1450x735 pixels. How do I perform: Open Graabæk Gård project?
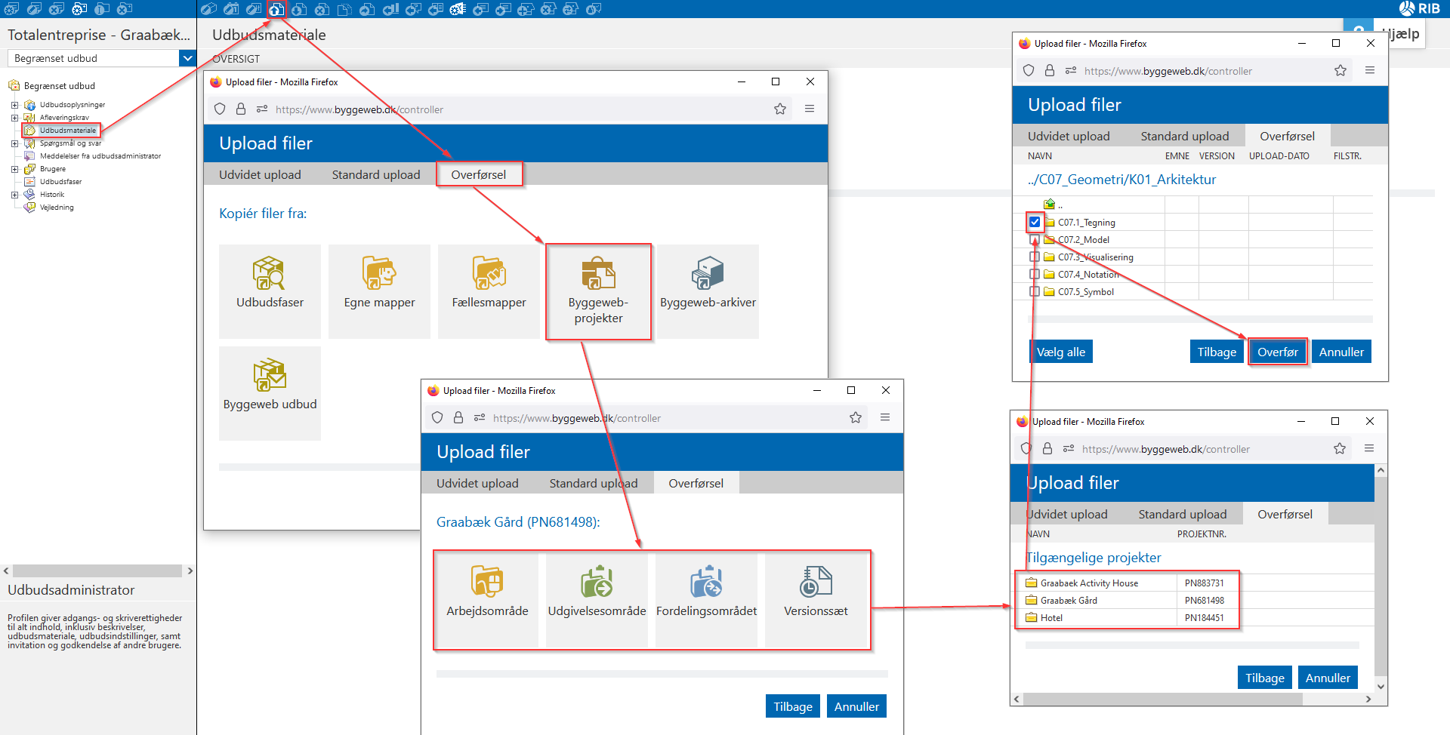click(1069, 600)
